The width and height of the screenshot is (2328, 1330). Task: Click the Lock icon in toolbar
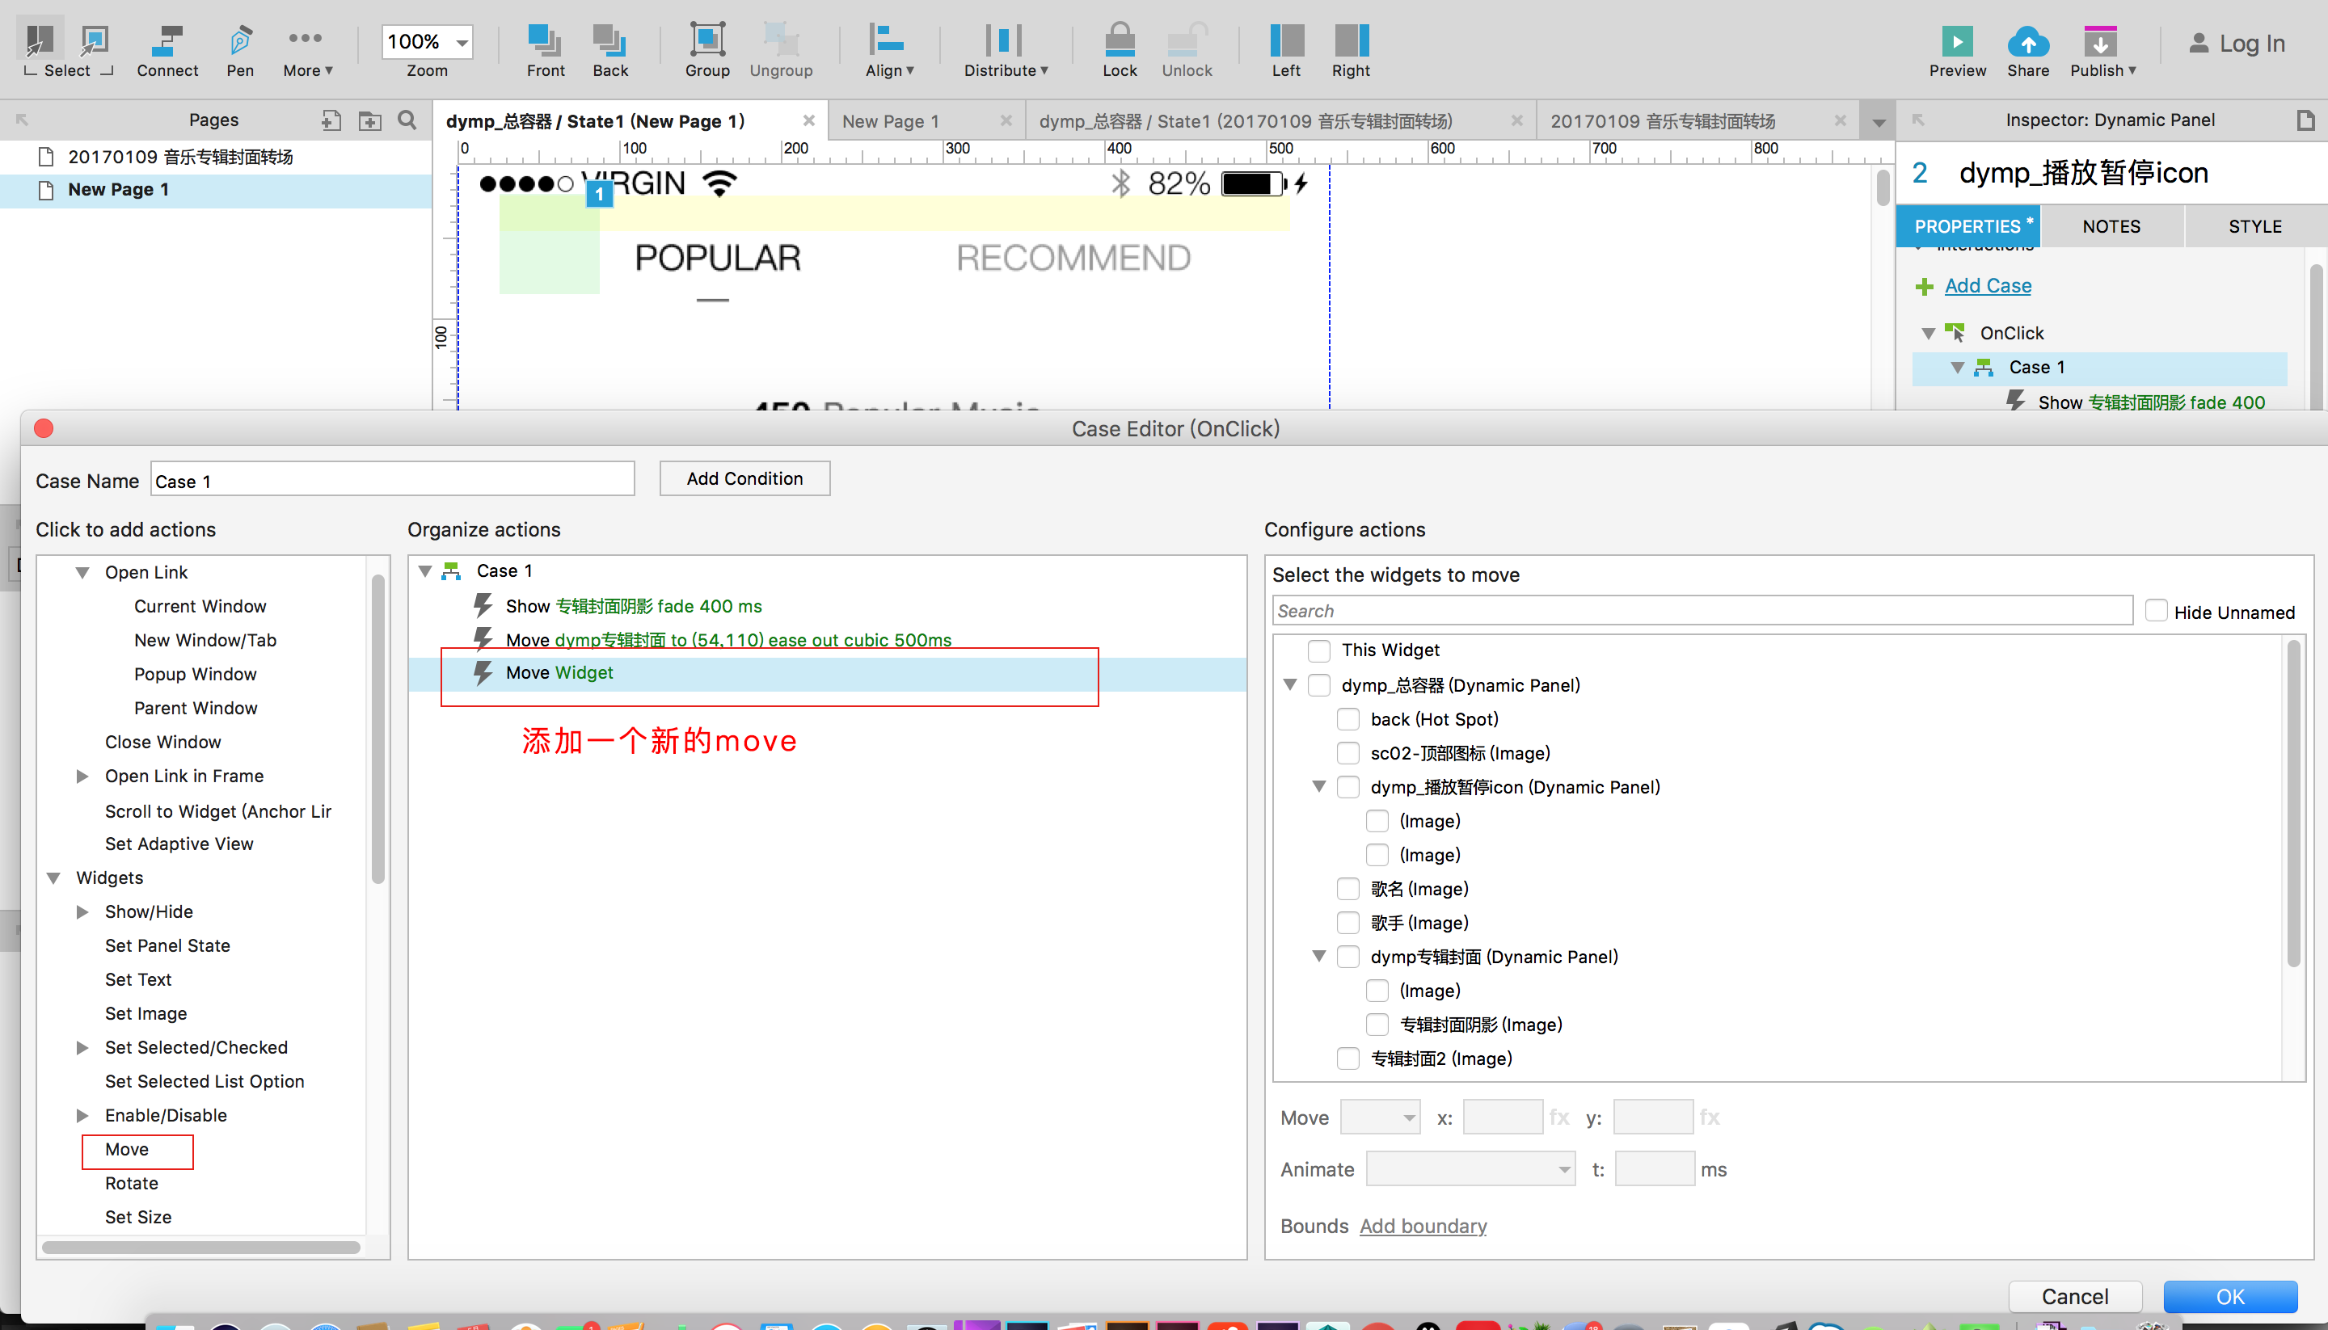[x=1120, y=40]
